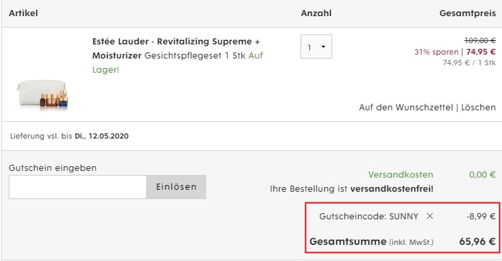Click the delivery date 12.05.2020
The image size is (502, 261).
point(108,136)
